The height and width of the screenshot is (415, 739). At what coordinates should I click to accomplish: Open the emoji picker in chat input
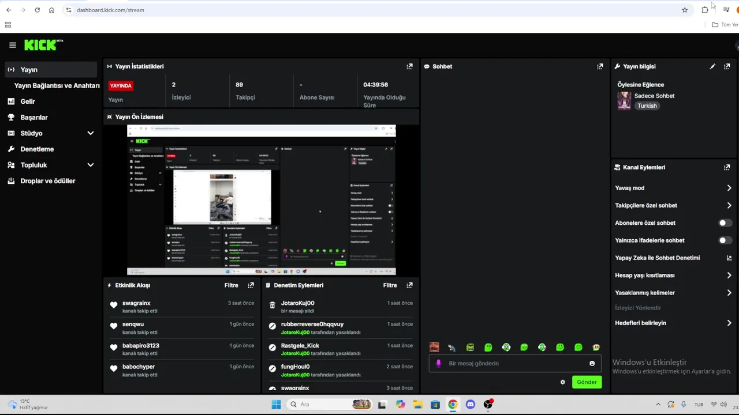592,363
